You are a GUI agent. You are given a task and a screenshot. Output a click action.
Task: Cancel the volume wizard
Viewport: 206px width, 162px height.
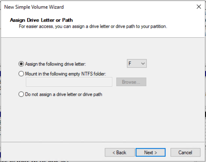tap(185, 152)
